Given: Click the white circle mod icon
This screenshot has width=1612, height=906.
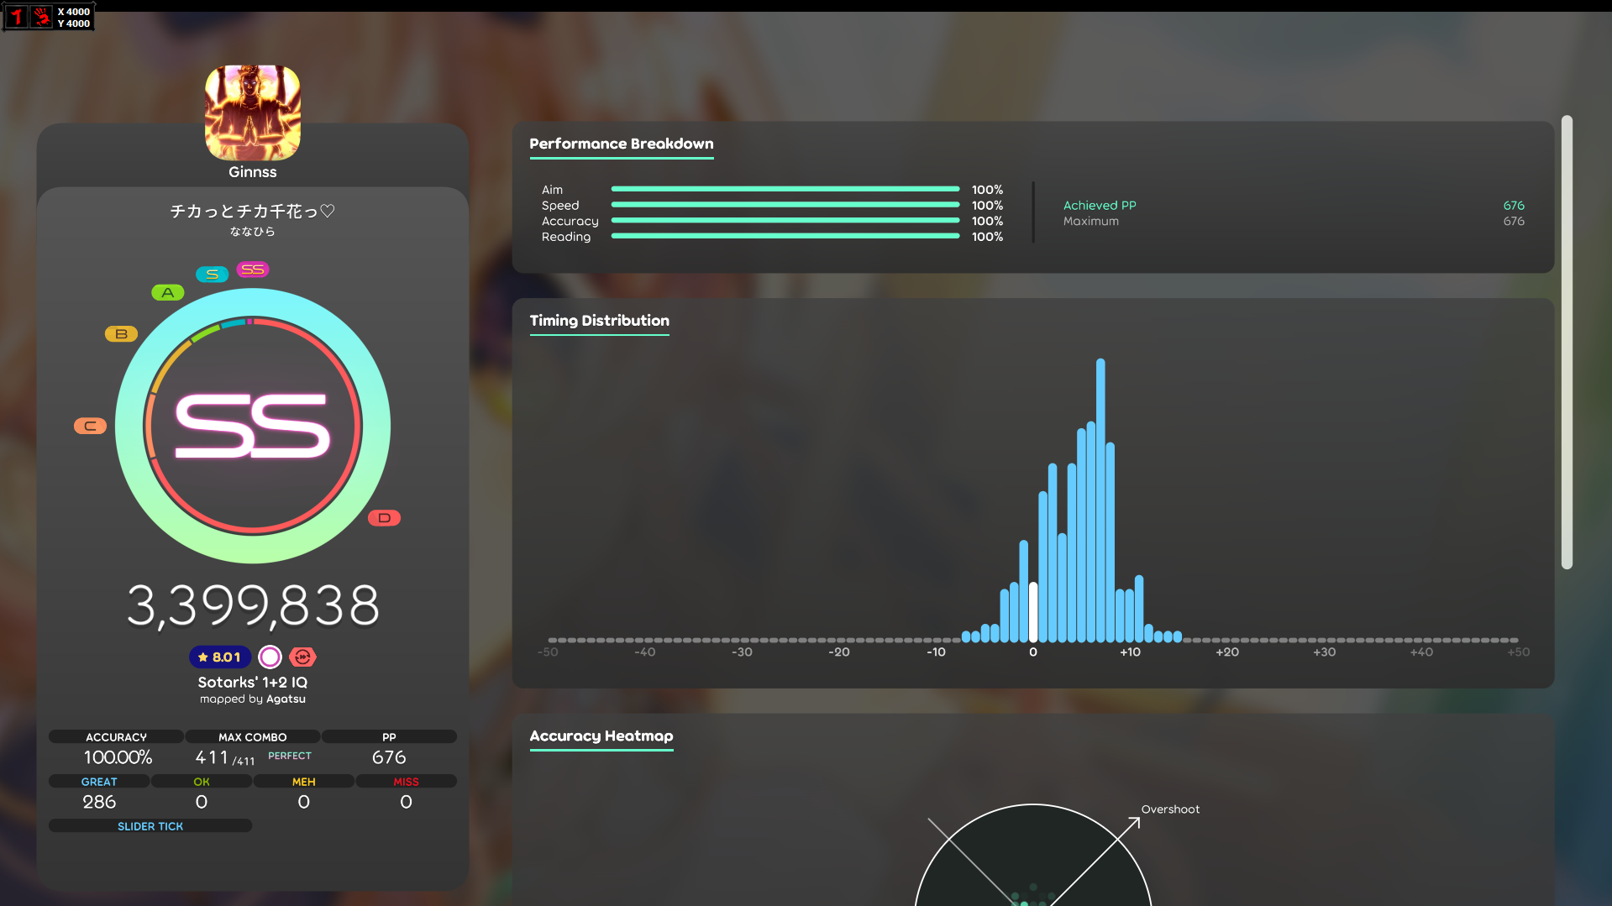Looking at the screenshot, I should (270, 657).
